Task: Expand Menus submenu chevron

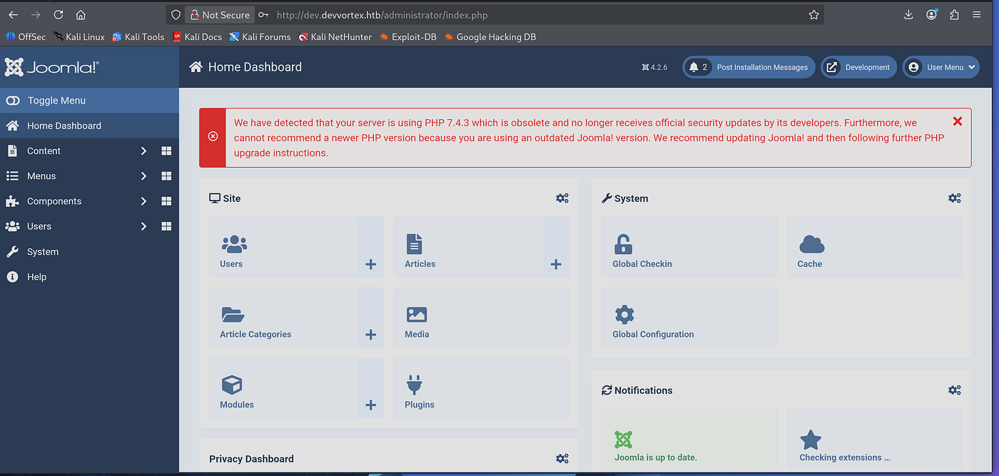Action: coord(143,176)
